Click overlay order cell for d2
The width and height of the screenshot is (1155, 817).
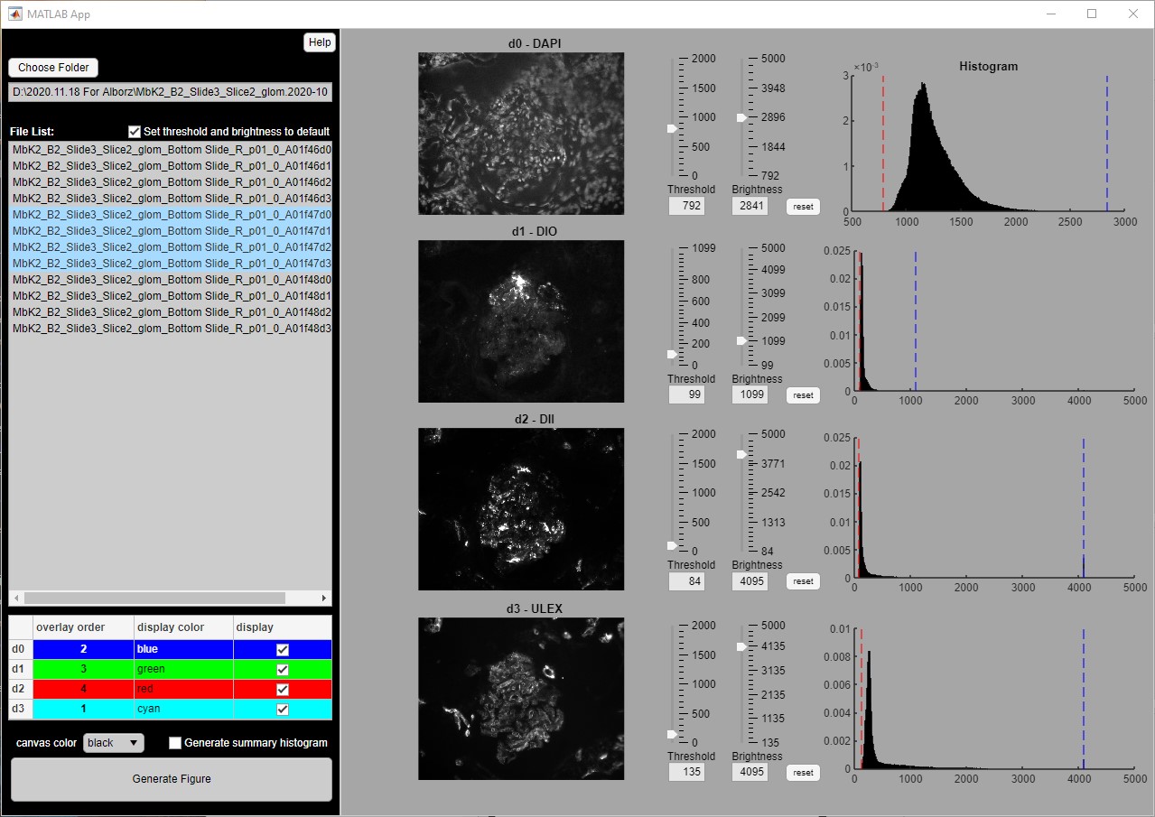[83, 690]
